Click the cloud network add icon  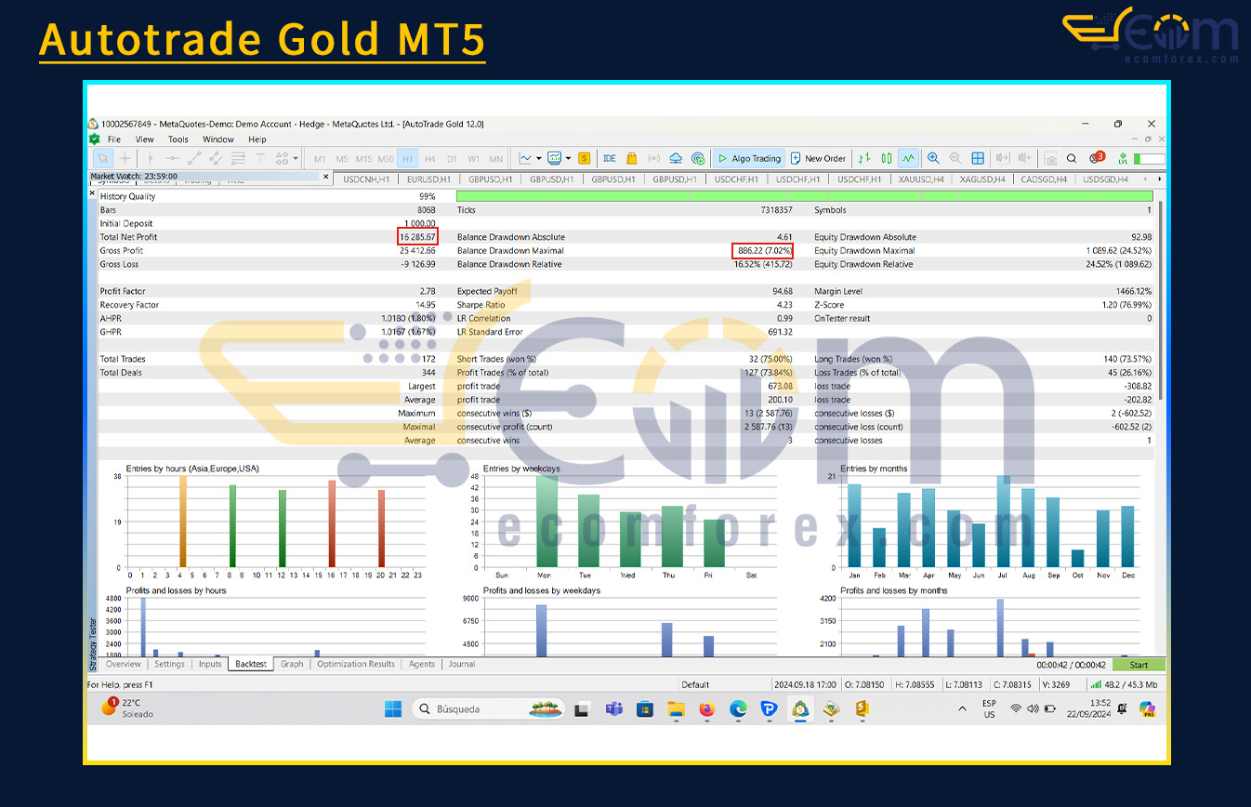698,158
